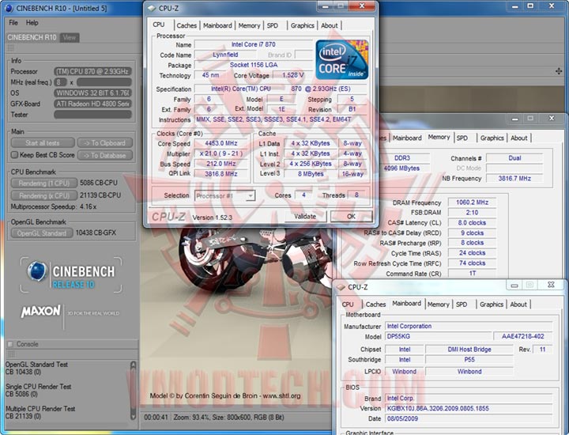Open the SPD tab in front CPU-Z window
This screenshot has width=569, height=435.
click(273, 25)
